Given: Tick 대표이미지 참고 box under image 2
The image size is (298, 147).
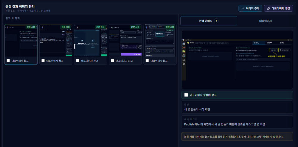Looking at the screenshot, I should tap(43, 61).
